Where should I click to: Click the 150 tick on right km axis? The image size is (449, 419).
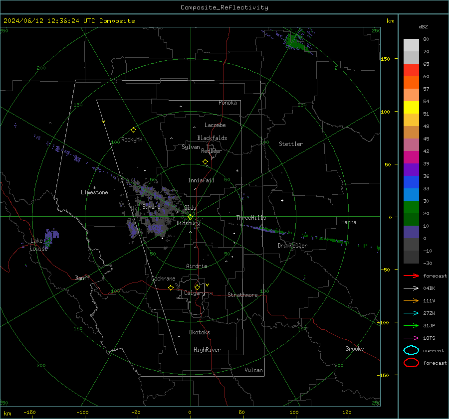click(x=385, y=59)
